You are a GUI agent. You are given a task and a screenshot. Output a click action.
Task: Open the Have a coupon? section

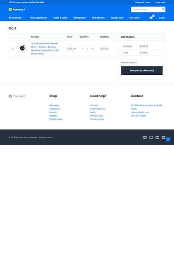coord(129,63)
